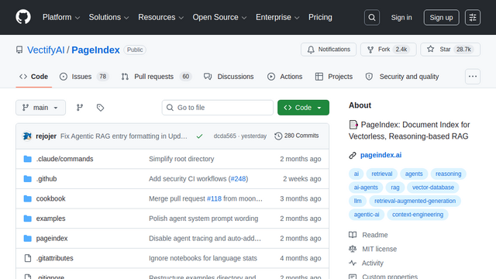Open the tags icon
Image resolution: width=496 pixels, height=279 pixels.
click(100, 108)
